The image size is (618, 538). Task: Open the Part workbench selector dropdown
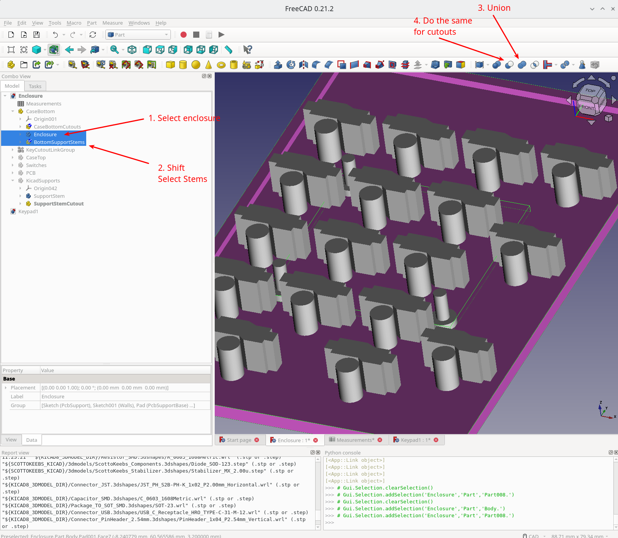pyautogui.click(x=138, y=35)
